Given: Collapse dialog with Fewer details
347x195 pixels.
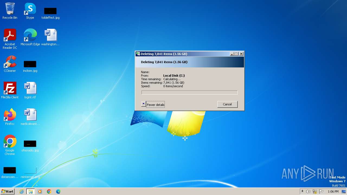Looking at the screenshot, I should click(x=153, y=105).
